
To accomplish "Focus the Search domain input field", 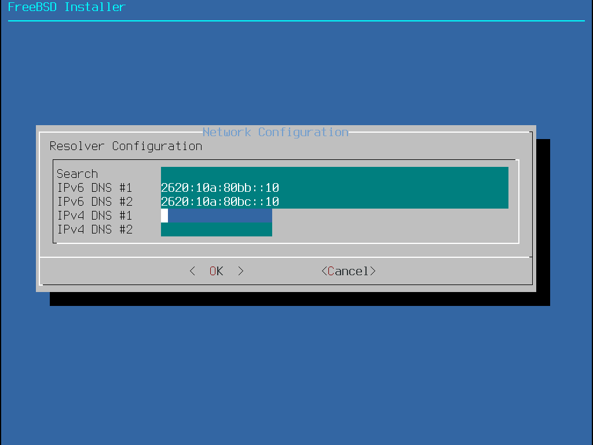I will click(334, 174).
